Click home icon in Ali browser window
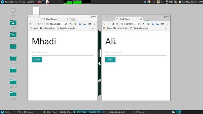 click(117, 24)
